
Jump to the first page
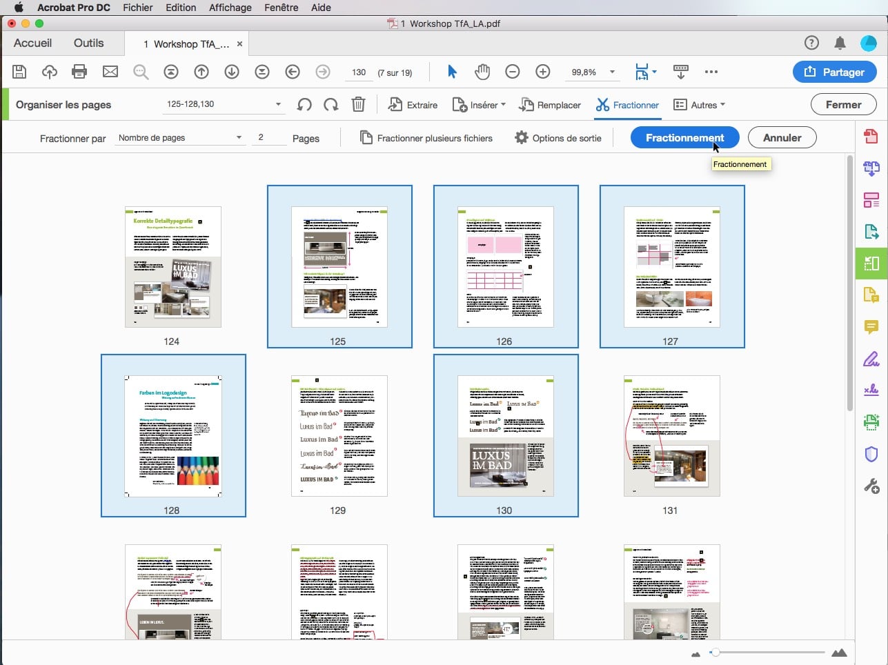point(171,72)
